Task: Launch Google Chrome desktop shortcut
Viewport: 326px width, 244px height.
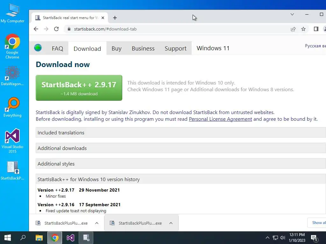Action: (12, 46)
